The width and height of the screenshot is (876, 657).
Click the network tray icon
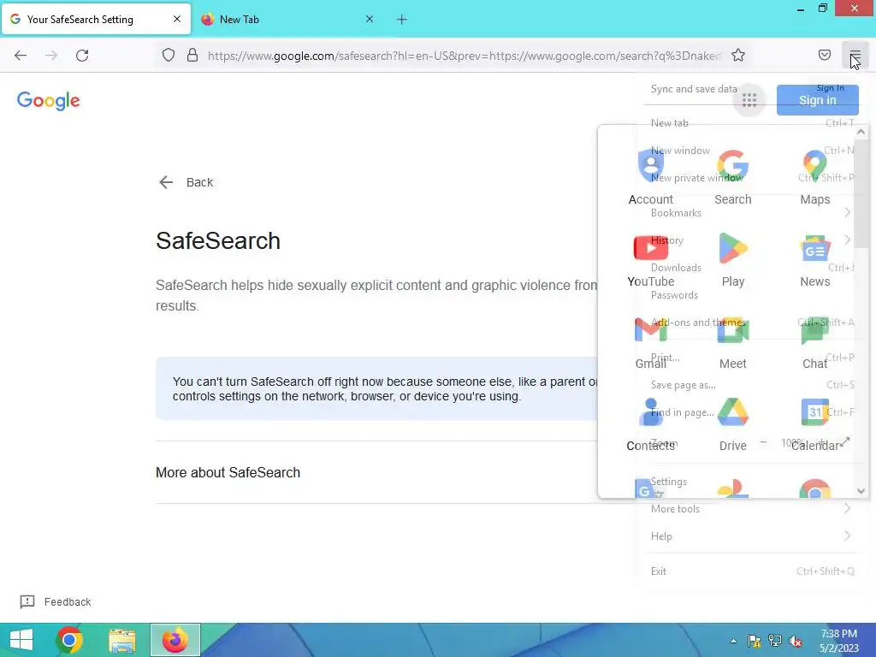(x=775, y=641)
